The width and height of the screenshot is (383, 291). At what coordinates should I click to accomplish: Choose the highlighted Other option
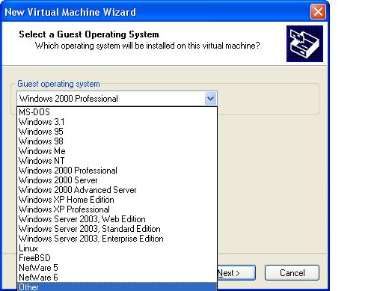pos(117,287)
